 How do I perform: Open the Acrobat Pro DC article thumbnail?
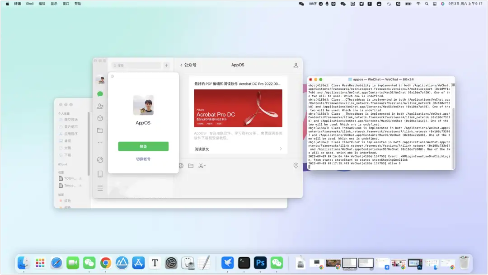pyautogui.click(x=238, y=108)
